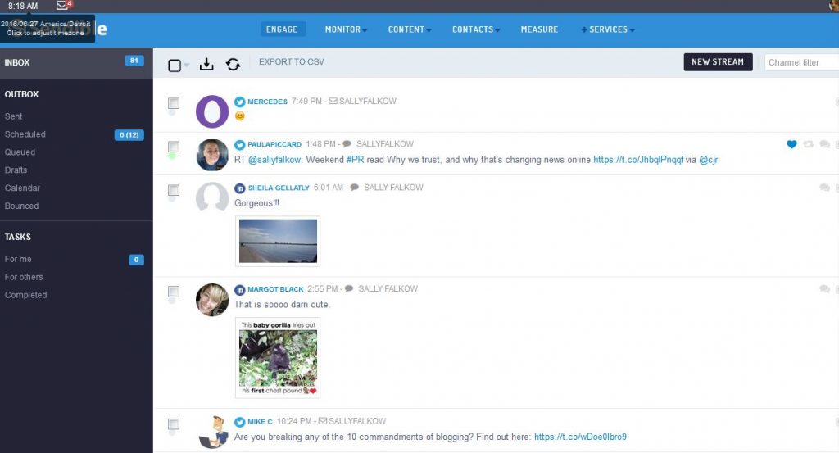Open Queued messages
This screenshot has width=839, height=453.
pyautogui.click(x=20, y=152)
